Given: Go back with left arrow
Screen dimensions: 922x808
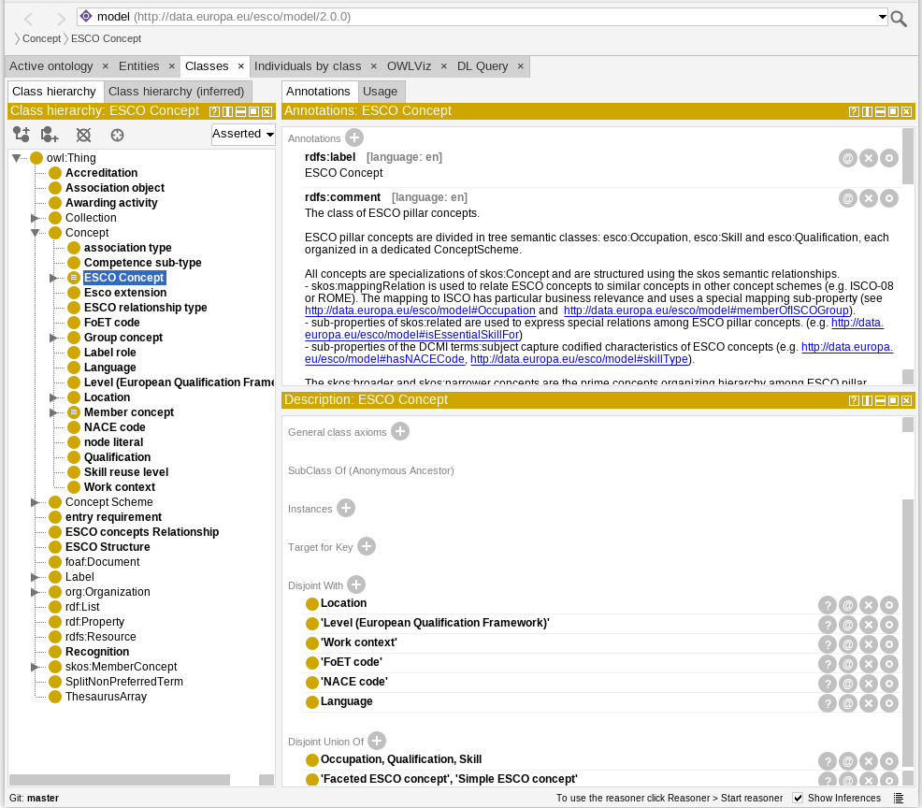Looking at the screenshot, I should tap(28, 20).
